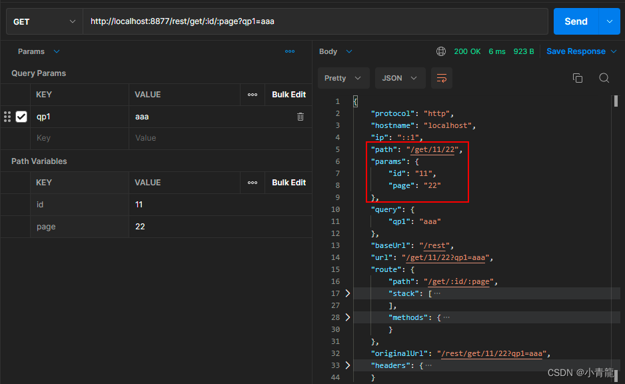Click the /get/11/22?qp1=aaa url link

pyautogui.click(x=446, y=257)
